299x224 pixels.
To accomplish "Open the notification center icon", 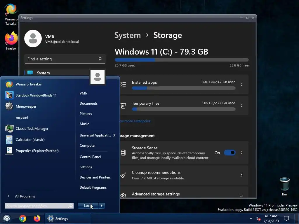I will point(286,218).
